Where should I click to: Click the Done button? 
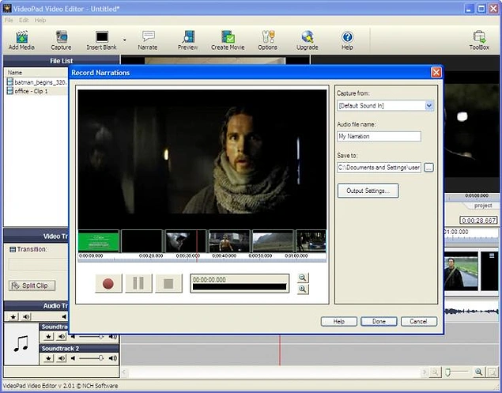pyautogui.click(x=379, y=322)
